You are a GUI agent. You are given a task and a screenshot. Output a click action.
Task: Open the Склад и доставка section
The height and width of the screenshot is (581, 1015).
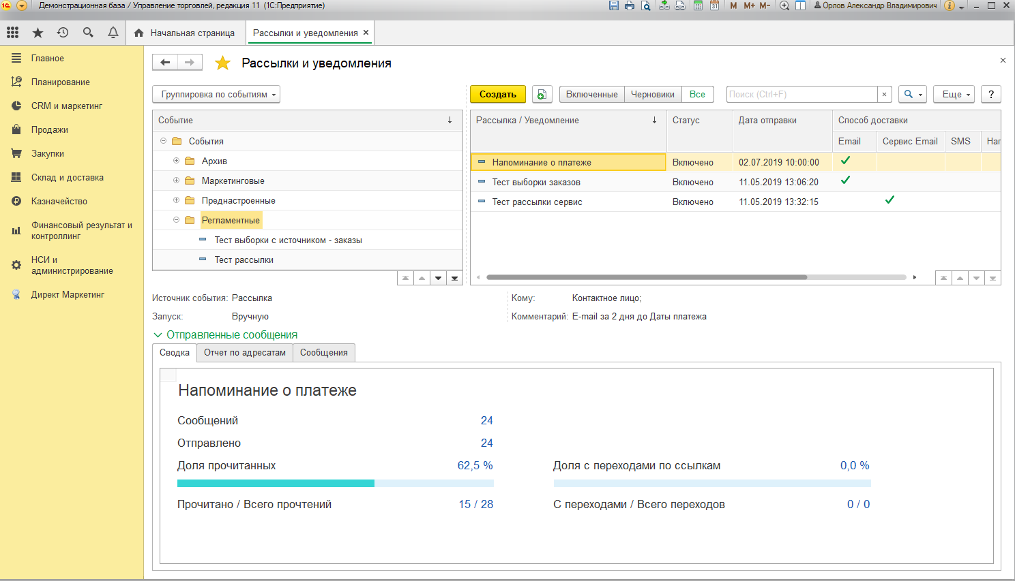68,178
